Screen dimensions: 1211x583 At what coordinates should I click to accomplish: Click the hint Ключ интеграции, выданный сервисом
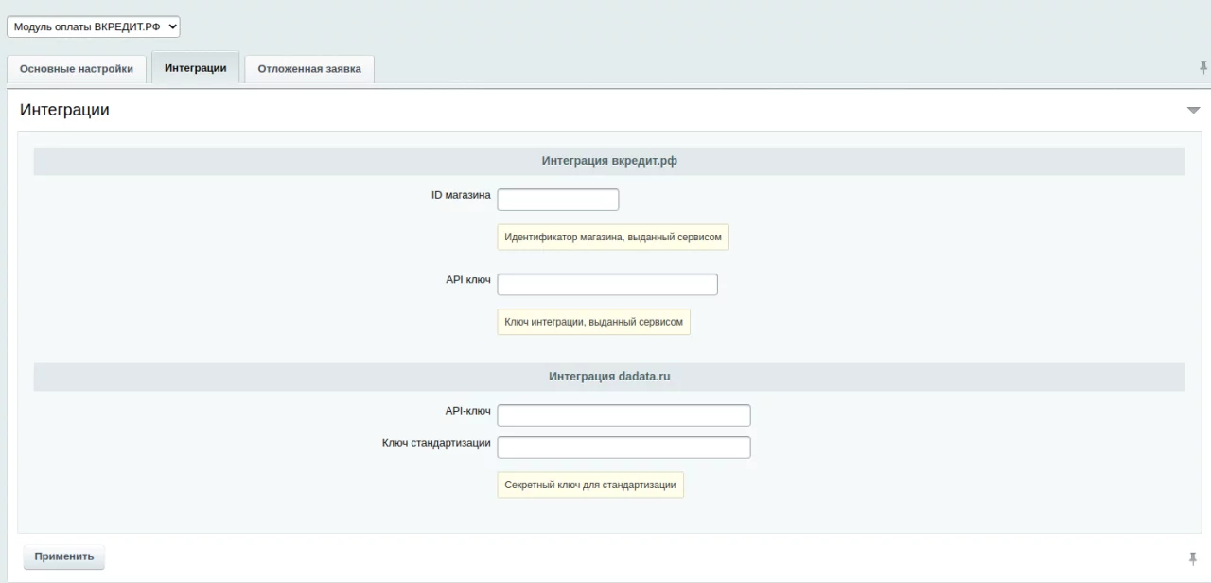[x=593, y=322]
